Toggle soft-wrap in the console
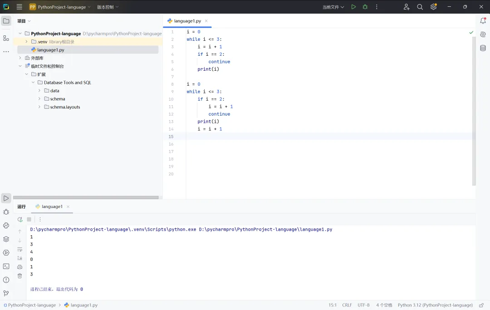This screenshot has width=490, height=310. click(20, 249)
